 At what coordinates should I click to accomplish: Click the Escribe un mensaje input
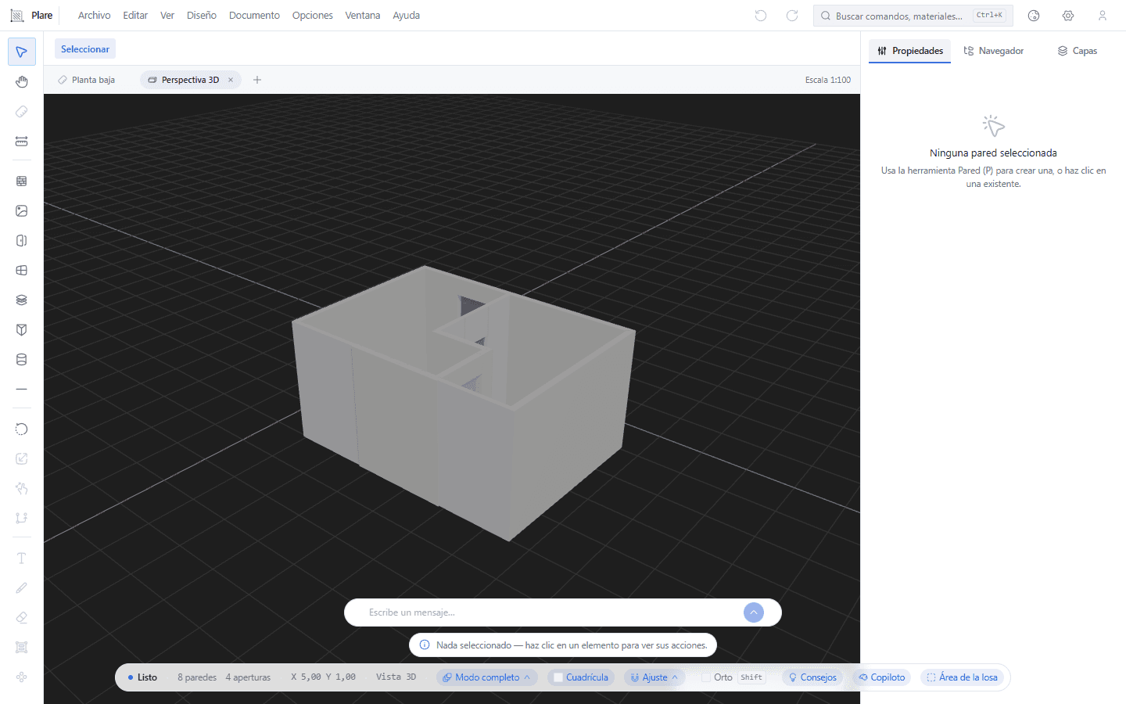coord(551,612)
